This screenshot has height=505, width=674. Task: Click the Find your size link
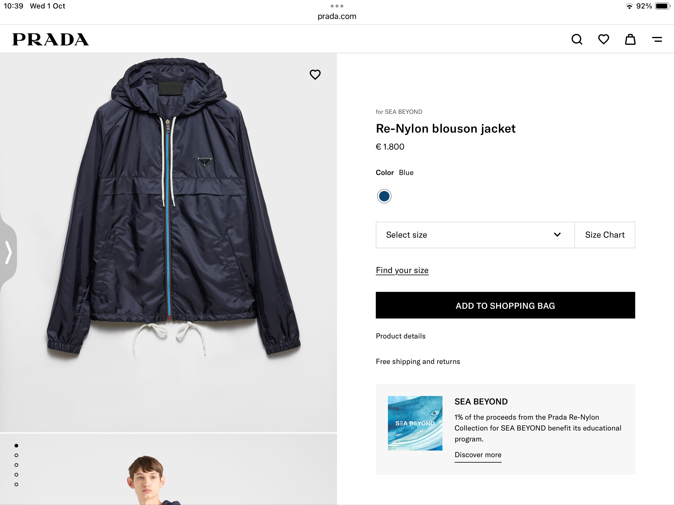[x=402, y=270]
